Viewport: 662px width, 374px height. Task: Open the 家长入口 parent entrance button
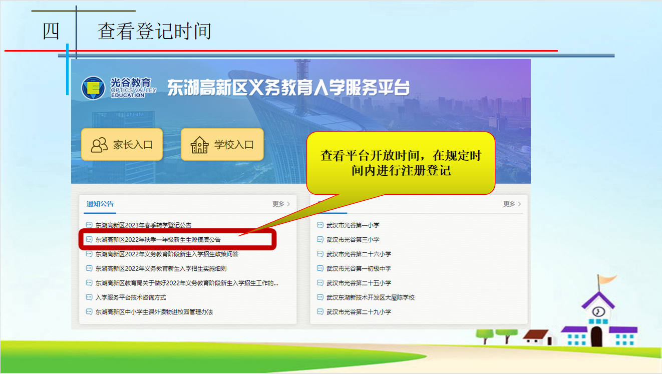point(122,145)
